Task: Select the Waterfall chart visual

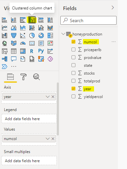Action: pos(5,35)
